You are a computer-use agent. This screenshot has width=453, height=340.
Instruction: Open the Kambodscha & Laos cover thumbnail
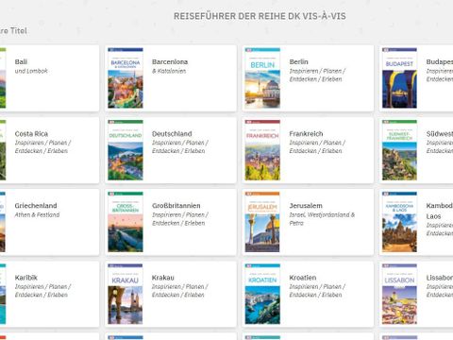coord(399,222)
